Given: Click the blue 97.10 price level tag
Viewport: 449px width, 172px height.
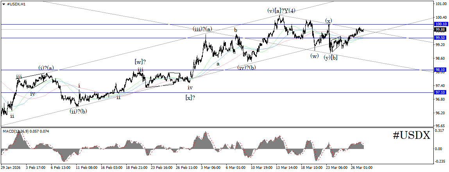Looking at the screenshot, I should pos(440,92).
